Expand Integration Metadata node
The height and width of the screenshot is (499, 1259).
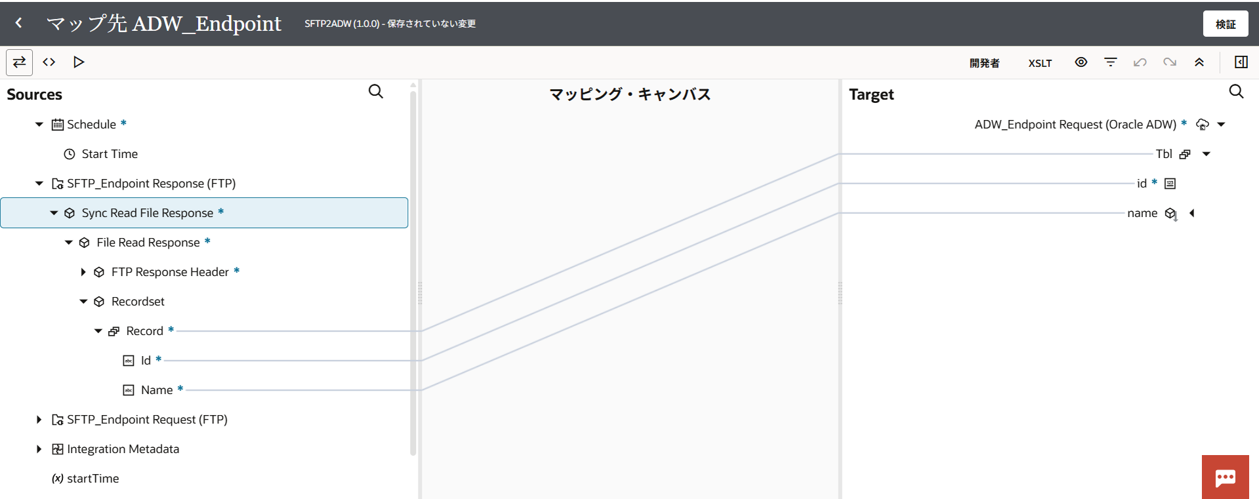coord(39,449)
